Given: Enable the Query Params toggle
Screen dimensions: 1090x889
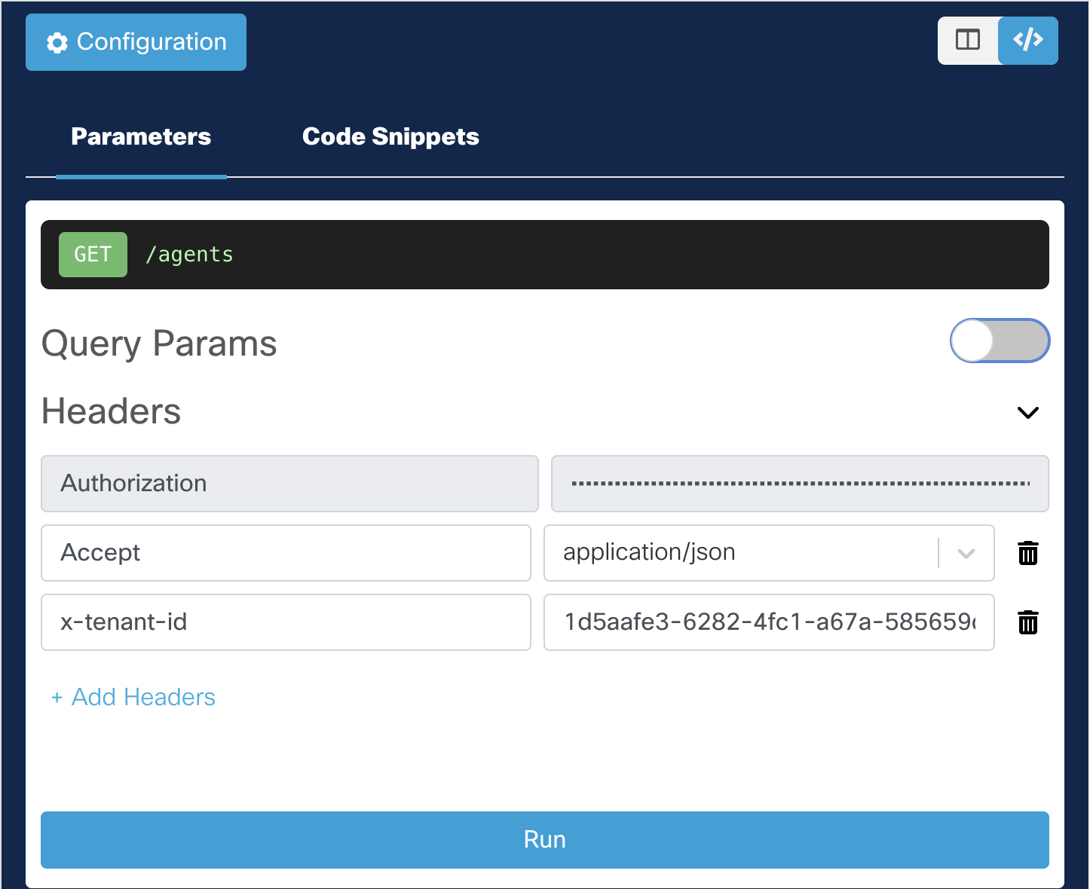Looking at the screenshot, I should tap(1000, 341).
